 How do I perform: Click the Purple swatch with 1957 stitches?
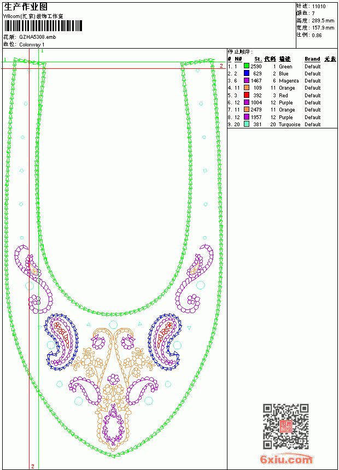(246, 117)
